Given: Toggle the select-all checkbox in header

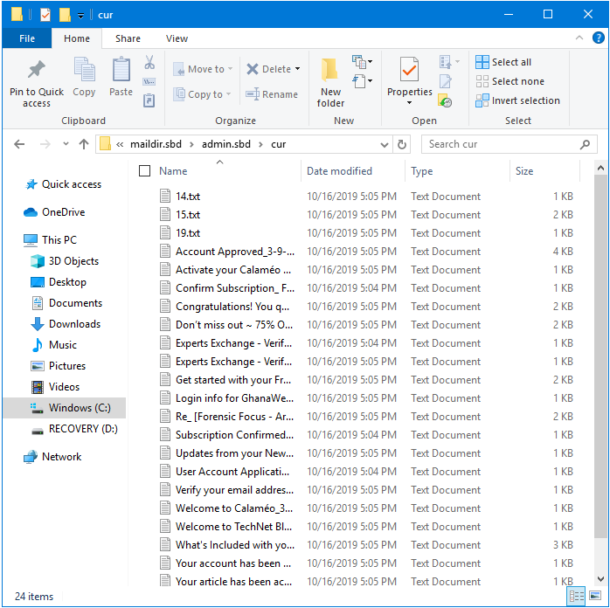Looking at the screenshot, I should (x=145, y=171).
